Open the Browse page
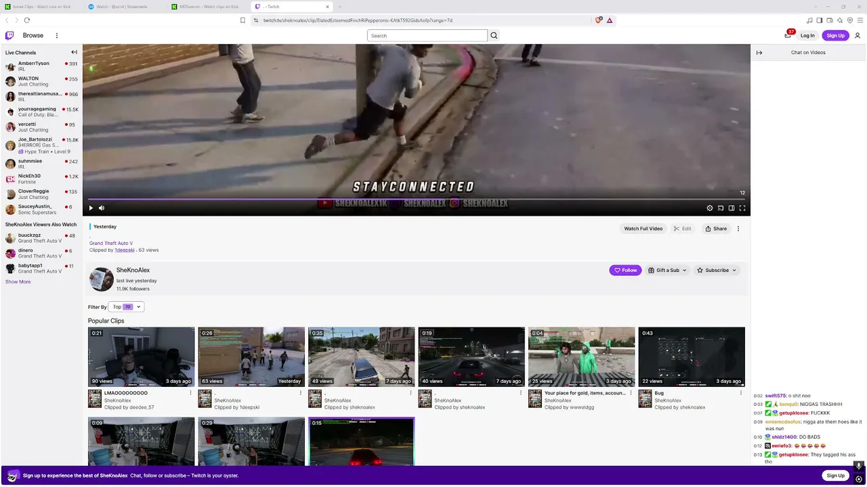This screenshot has height=487, width=867. tap(33, 35)
